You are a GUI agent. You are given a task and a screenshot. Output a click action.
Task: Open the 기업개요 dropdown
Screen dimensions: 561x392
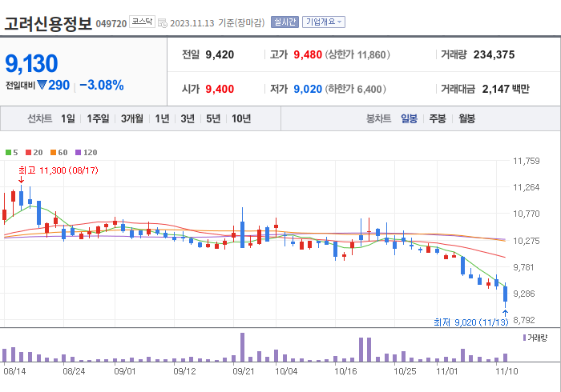tap(324, 22)
